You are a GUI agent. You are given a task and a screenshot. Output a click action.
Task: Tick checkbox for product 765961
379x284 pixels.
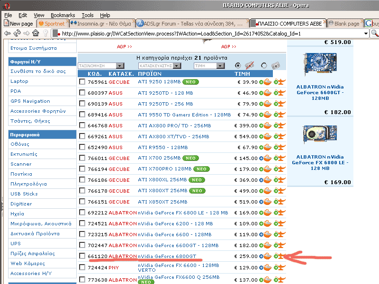(82, 81)
